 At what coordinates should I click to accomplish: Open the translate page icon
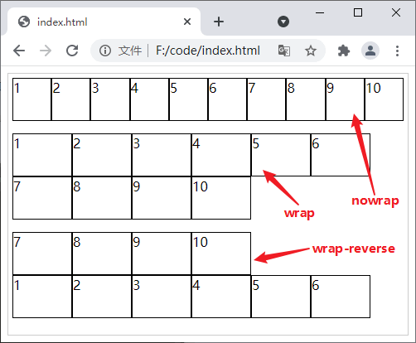(284, 51)
